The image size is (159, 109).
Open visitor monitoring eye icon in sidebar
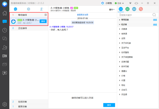click(5, 73)
